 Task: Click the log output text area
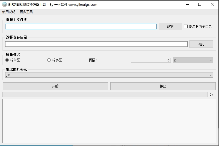[109, 121]
